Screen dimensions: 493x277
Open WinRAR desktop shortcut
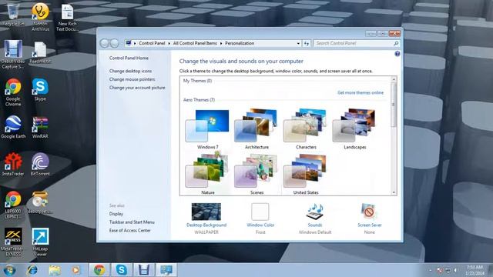40,127
